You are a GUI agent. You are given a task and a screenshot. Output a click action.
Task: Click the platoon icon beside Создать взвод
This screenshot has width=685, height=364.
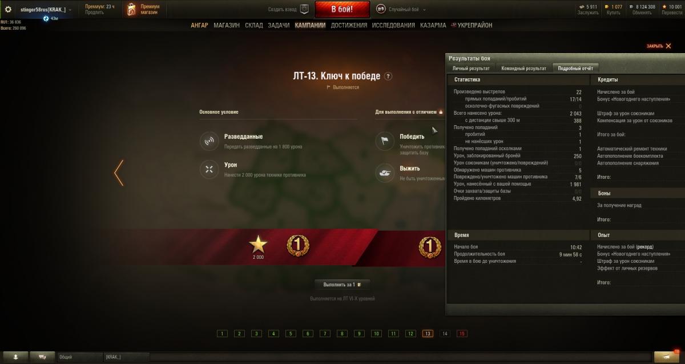click(305, 9)
